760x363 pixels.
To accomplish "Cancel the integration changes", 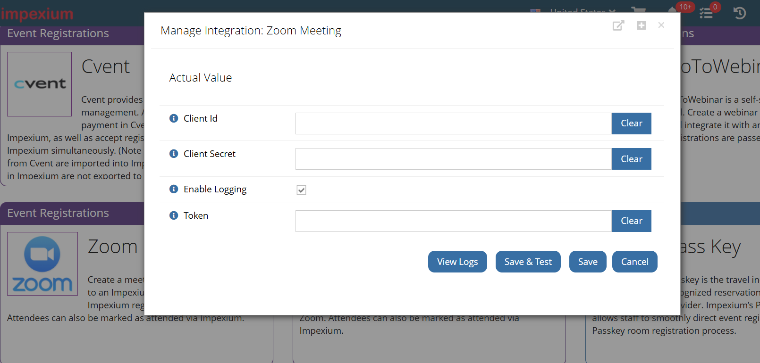I will coord(635,262).
